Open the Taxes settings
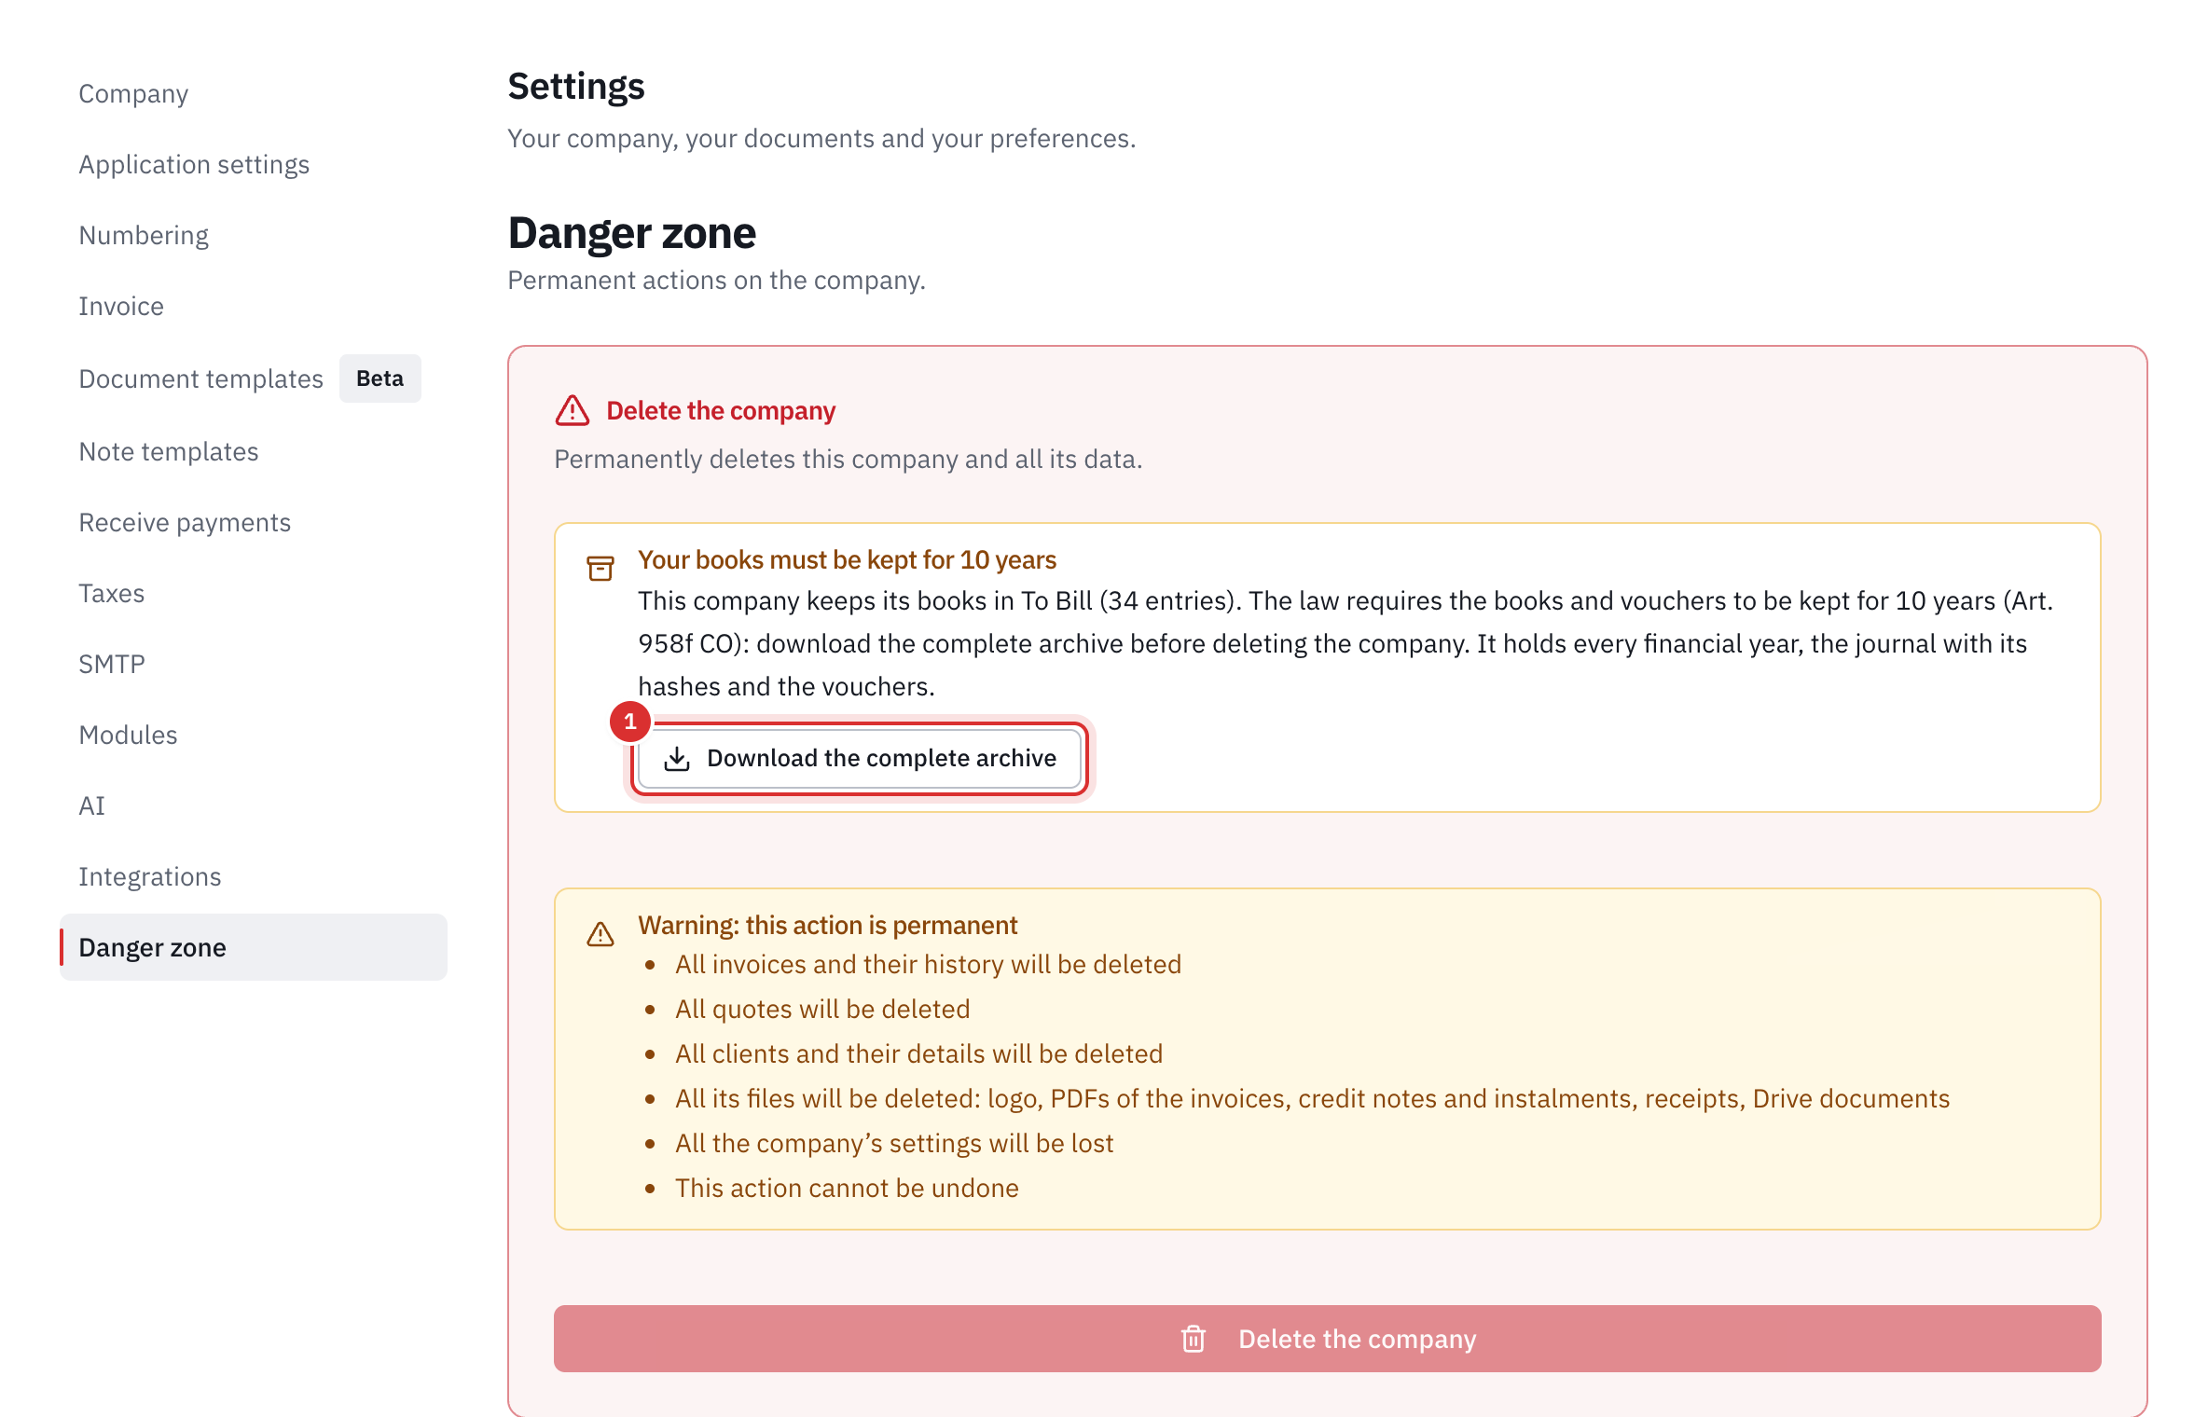 pos(111,593)
